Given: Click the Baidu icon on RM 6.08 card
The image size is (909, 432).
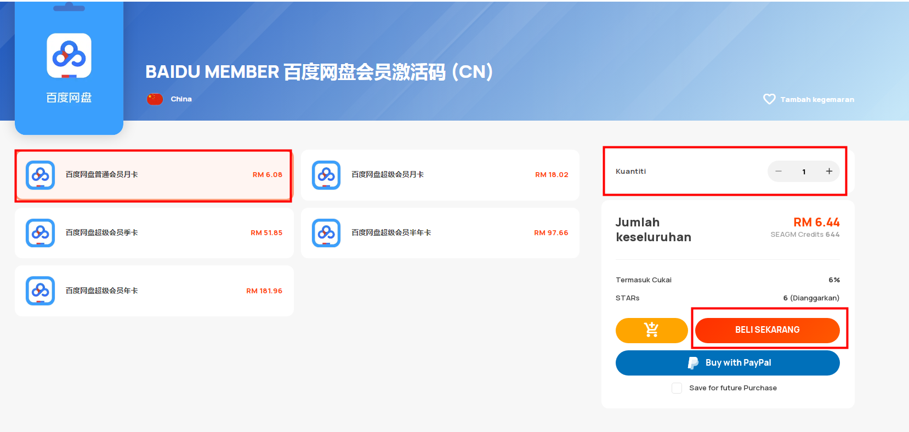Looking at the screenshot, I should click(40, 175).
